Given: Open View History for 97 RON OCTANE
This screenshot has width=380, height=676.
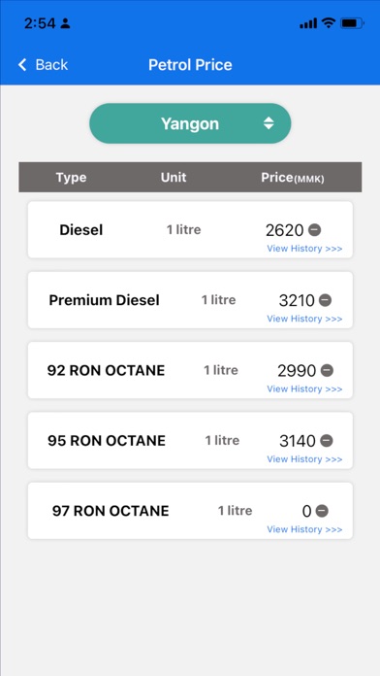Looking at the screenshot, I should 304,529.
